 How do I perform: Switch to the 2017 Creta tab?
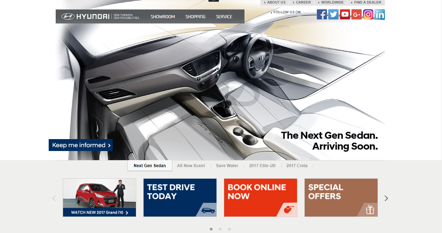(297, 166)
